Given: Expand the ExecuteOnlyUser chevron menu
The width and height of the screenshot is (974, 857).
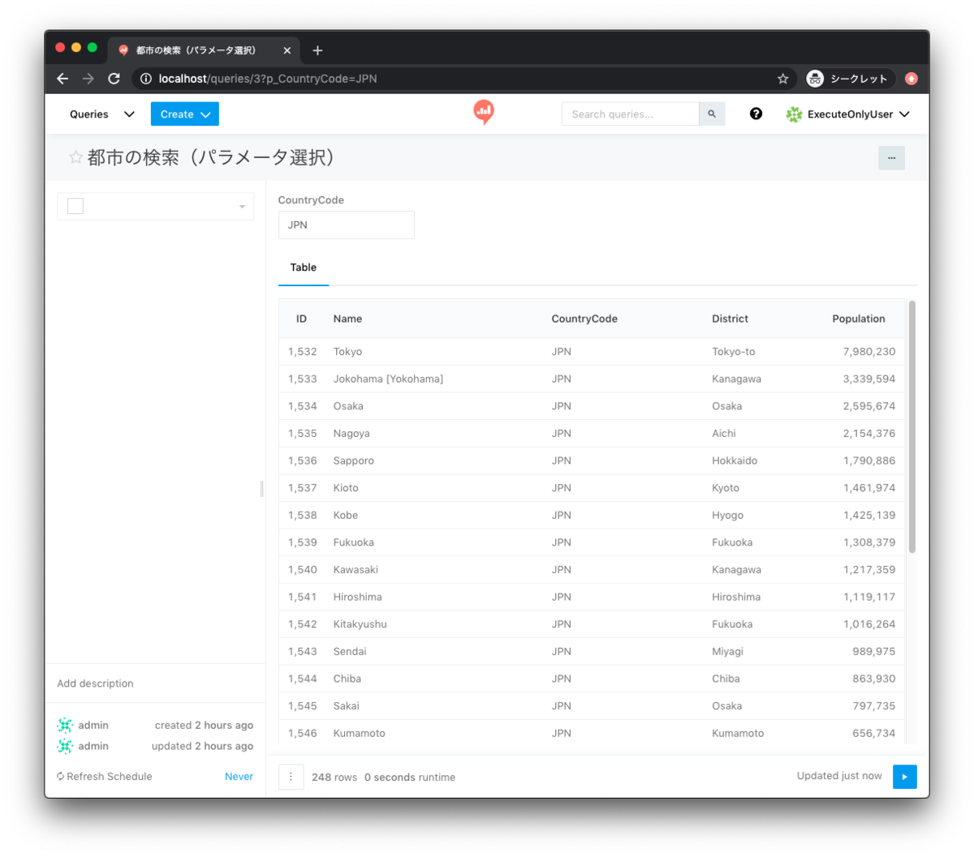Looking at the screenshot, I should coord(904,114).
